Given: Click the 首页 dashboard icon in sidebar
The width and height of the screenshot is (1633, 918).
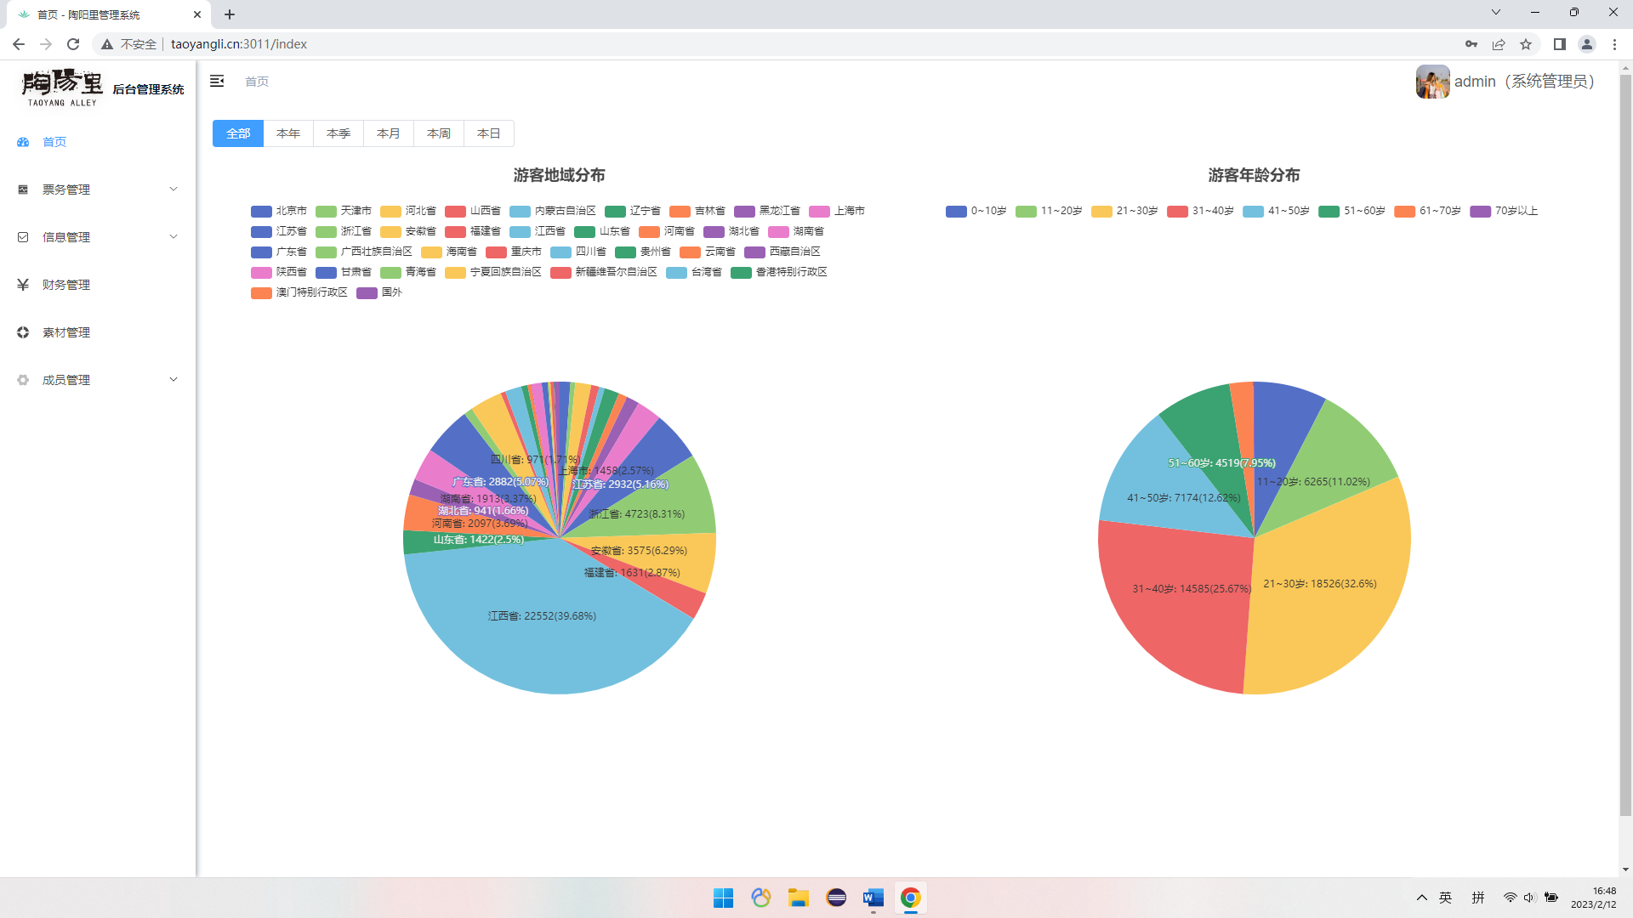Looking at the screenshot, I should click(x=23, y=142).
